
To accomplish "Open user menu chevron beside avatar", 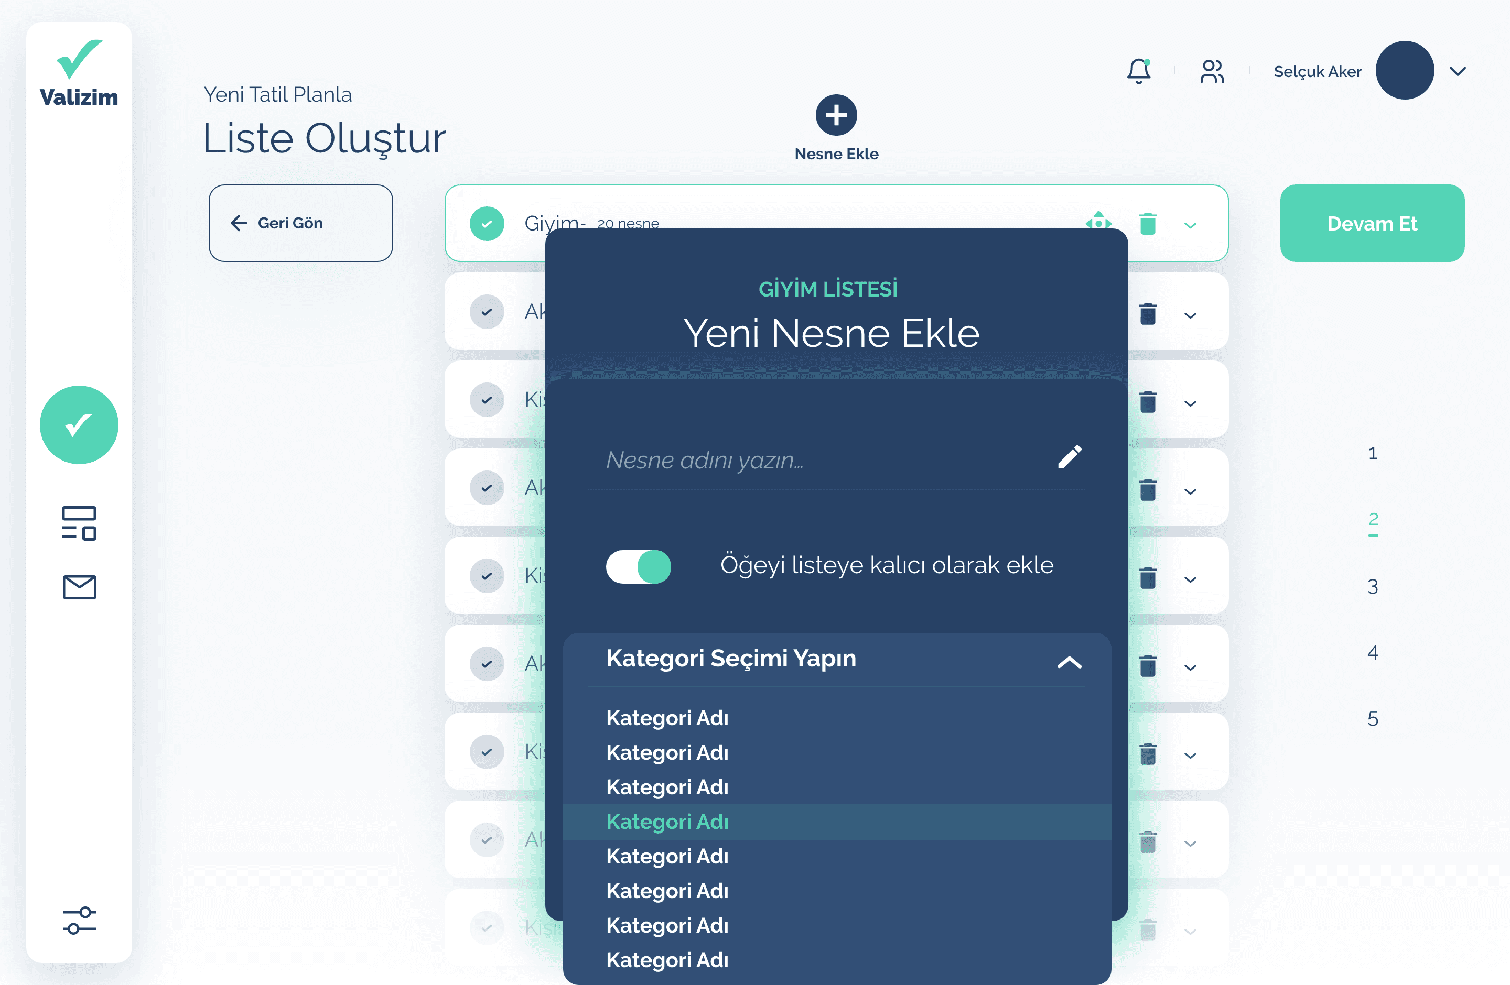I will pos(1458,71).
